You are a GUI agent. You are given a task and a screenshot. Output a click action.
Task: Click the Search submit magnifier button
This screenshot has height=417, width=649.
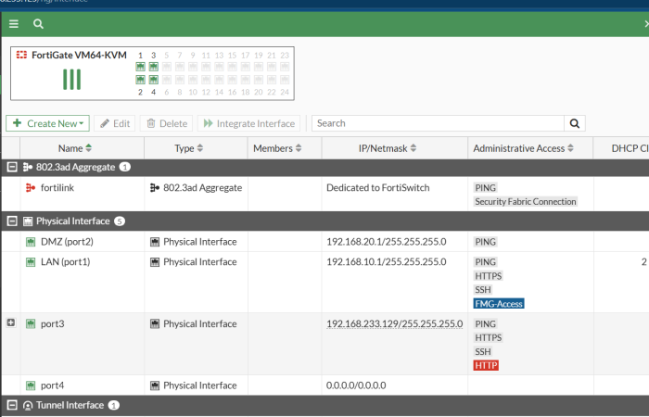coord(575,123)
